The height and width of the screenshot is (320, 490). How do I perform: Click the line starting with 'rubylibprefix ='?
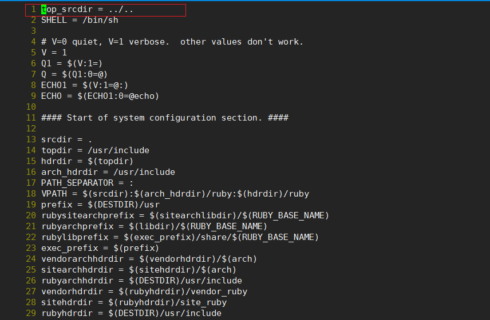coord(180,237)
